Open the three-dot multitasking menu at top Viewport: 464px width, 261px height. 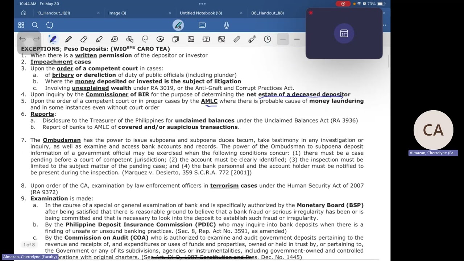click(202, 4)
